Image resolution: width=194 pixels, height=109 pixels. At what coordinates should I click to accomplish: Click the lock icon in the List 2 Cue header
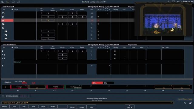click(12, 48)
